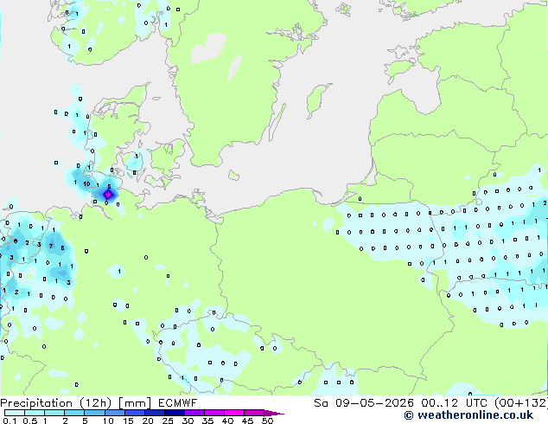Click the '25' legend scale label
Screen dimensions: 548x424
click(x=168, y=421)
